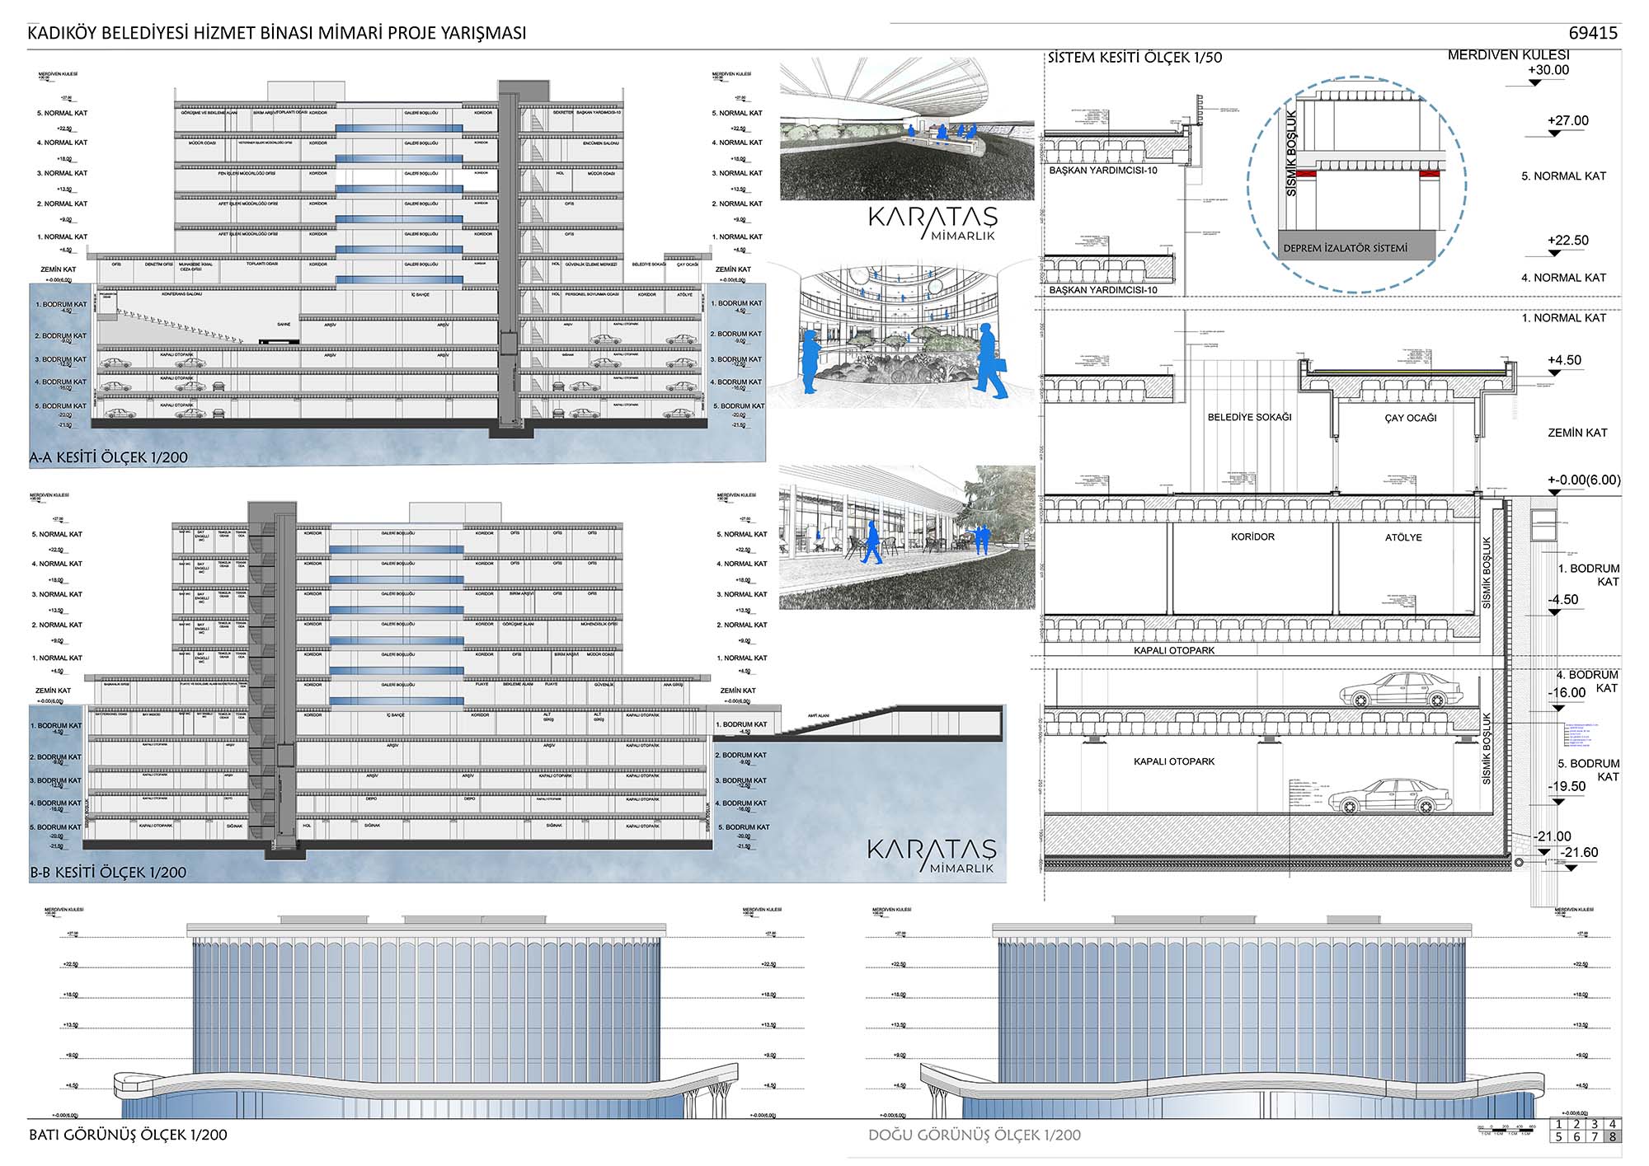The height and width of the screenshot is (1166, 1649).
Task: Click the courtyard canopy rendering thumbnail
Action: 906,129
